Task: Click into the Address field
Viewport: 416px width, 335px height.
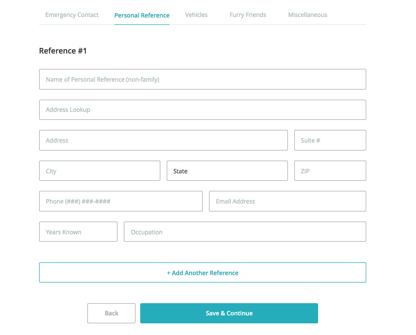Action: click(163, 140)
